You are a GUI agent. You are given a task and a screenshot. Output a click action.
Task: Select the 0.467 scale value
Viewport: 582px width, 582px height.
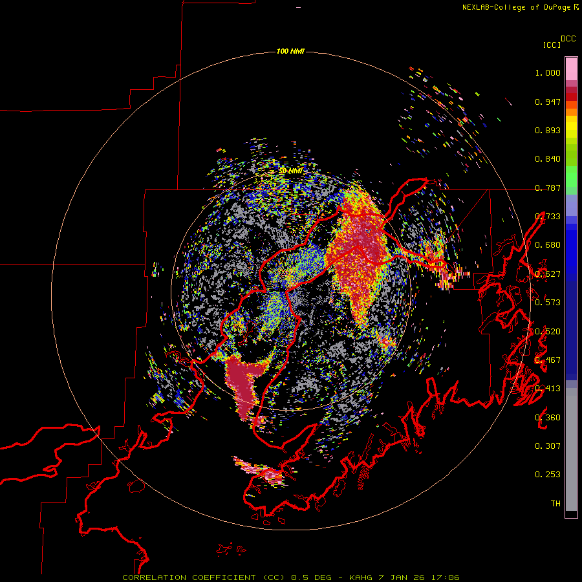[x=548, y=360]
